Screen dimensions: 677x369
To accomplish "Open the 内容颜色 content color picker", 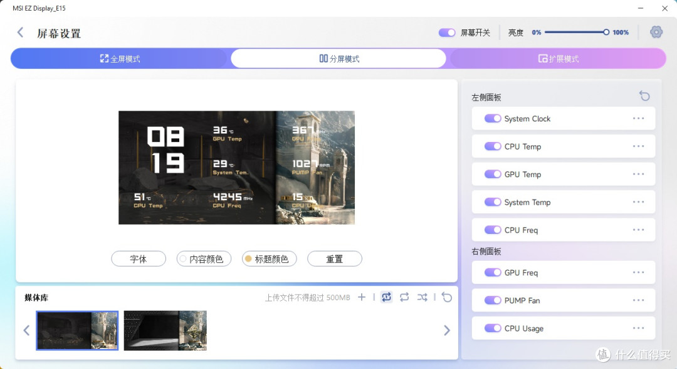I will 204,259.
